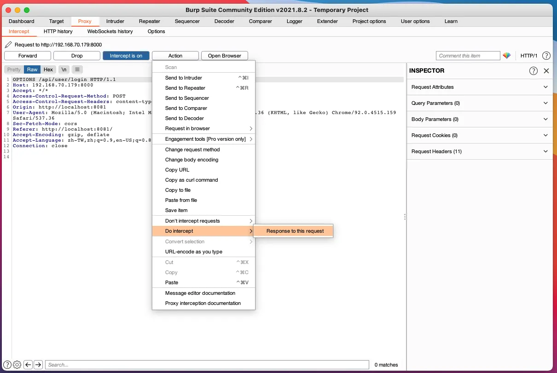Click the pencil edit icon beside request URL

8,45
